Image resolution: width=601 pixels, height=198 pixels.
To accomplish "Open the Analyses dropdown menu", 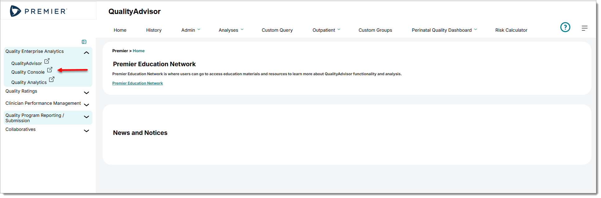I will (x=231, y=30).
